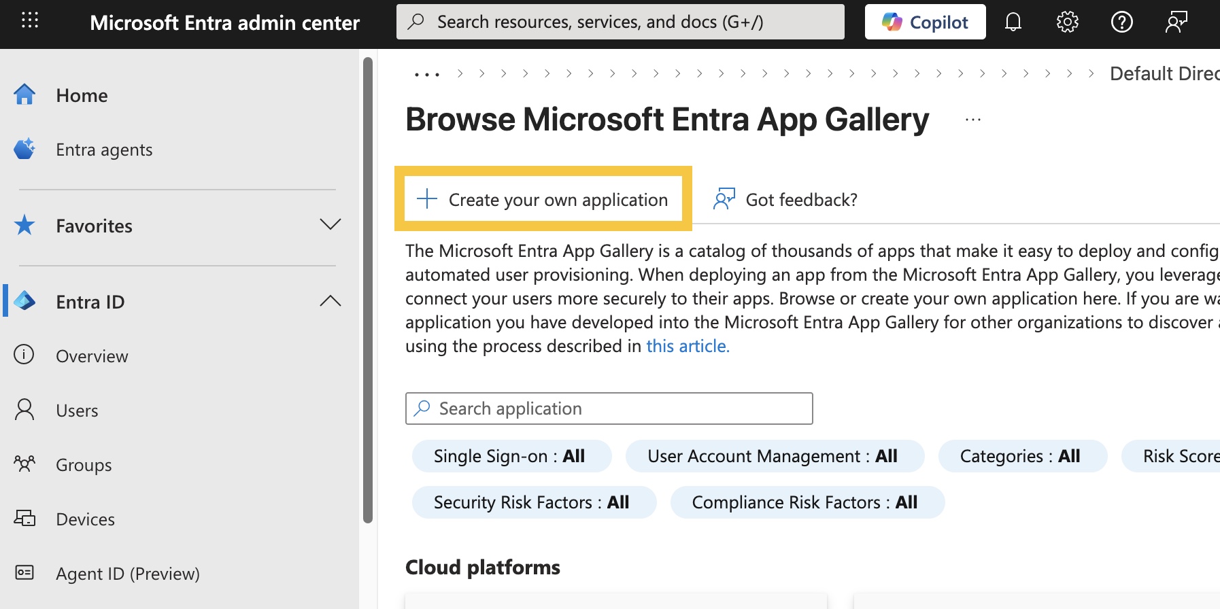Click the Devices icon in sidebar
Screen dimensions: 1220x609
(24, 519)
